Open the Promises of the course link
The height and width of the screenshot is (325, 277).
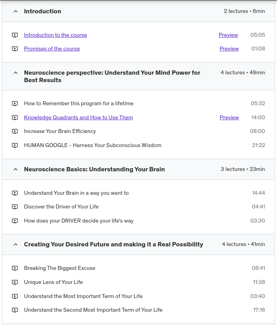tap(52, 49)
